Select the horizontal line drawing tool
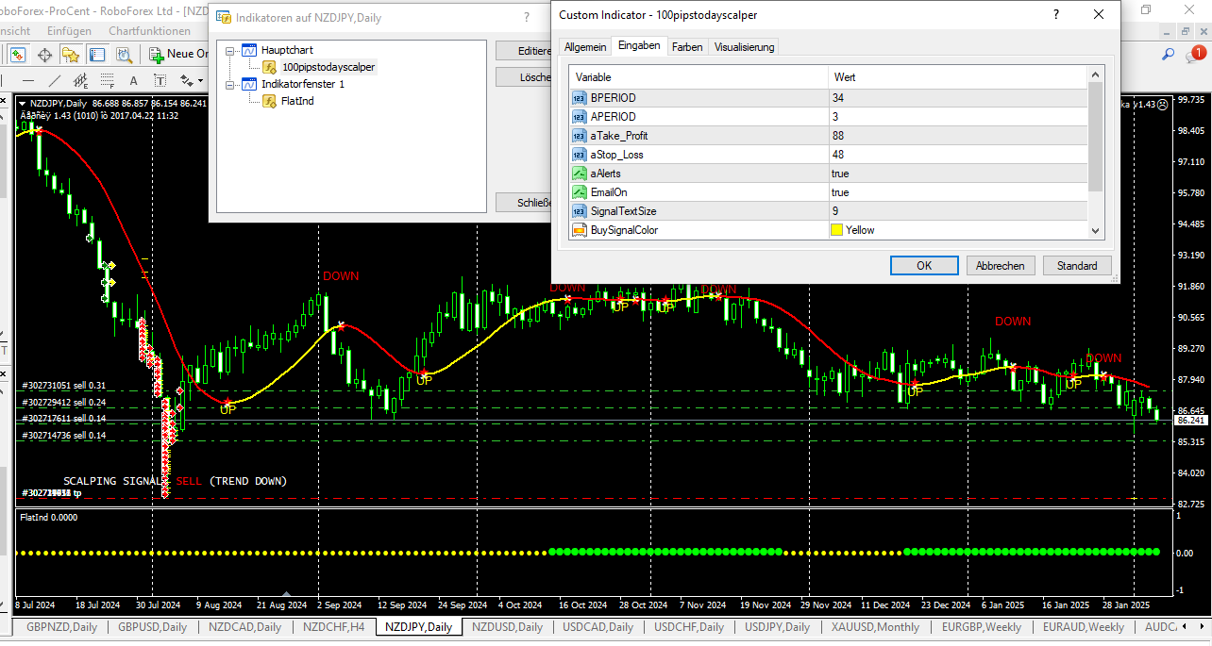 (28, 80)
